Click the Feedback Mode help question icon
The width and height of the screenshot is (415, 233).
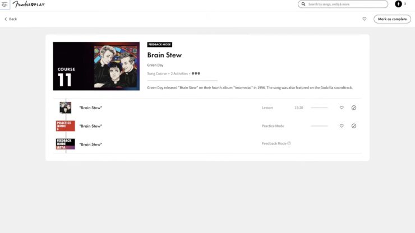pyautogui.click(x=289, y=143)
